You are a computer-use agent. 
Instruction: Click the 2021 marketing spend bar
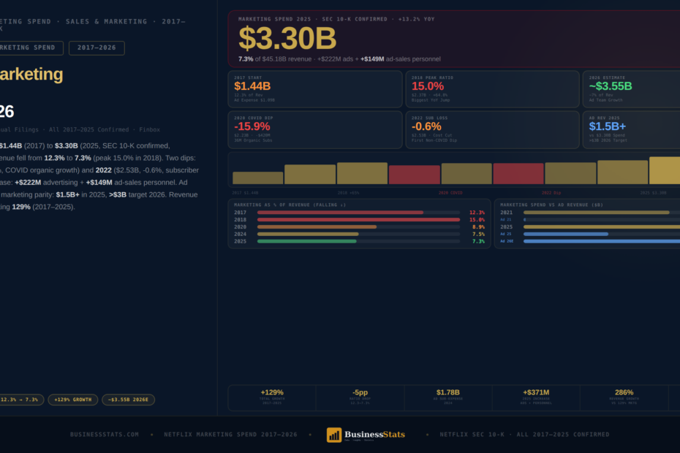coord(597,213)
